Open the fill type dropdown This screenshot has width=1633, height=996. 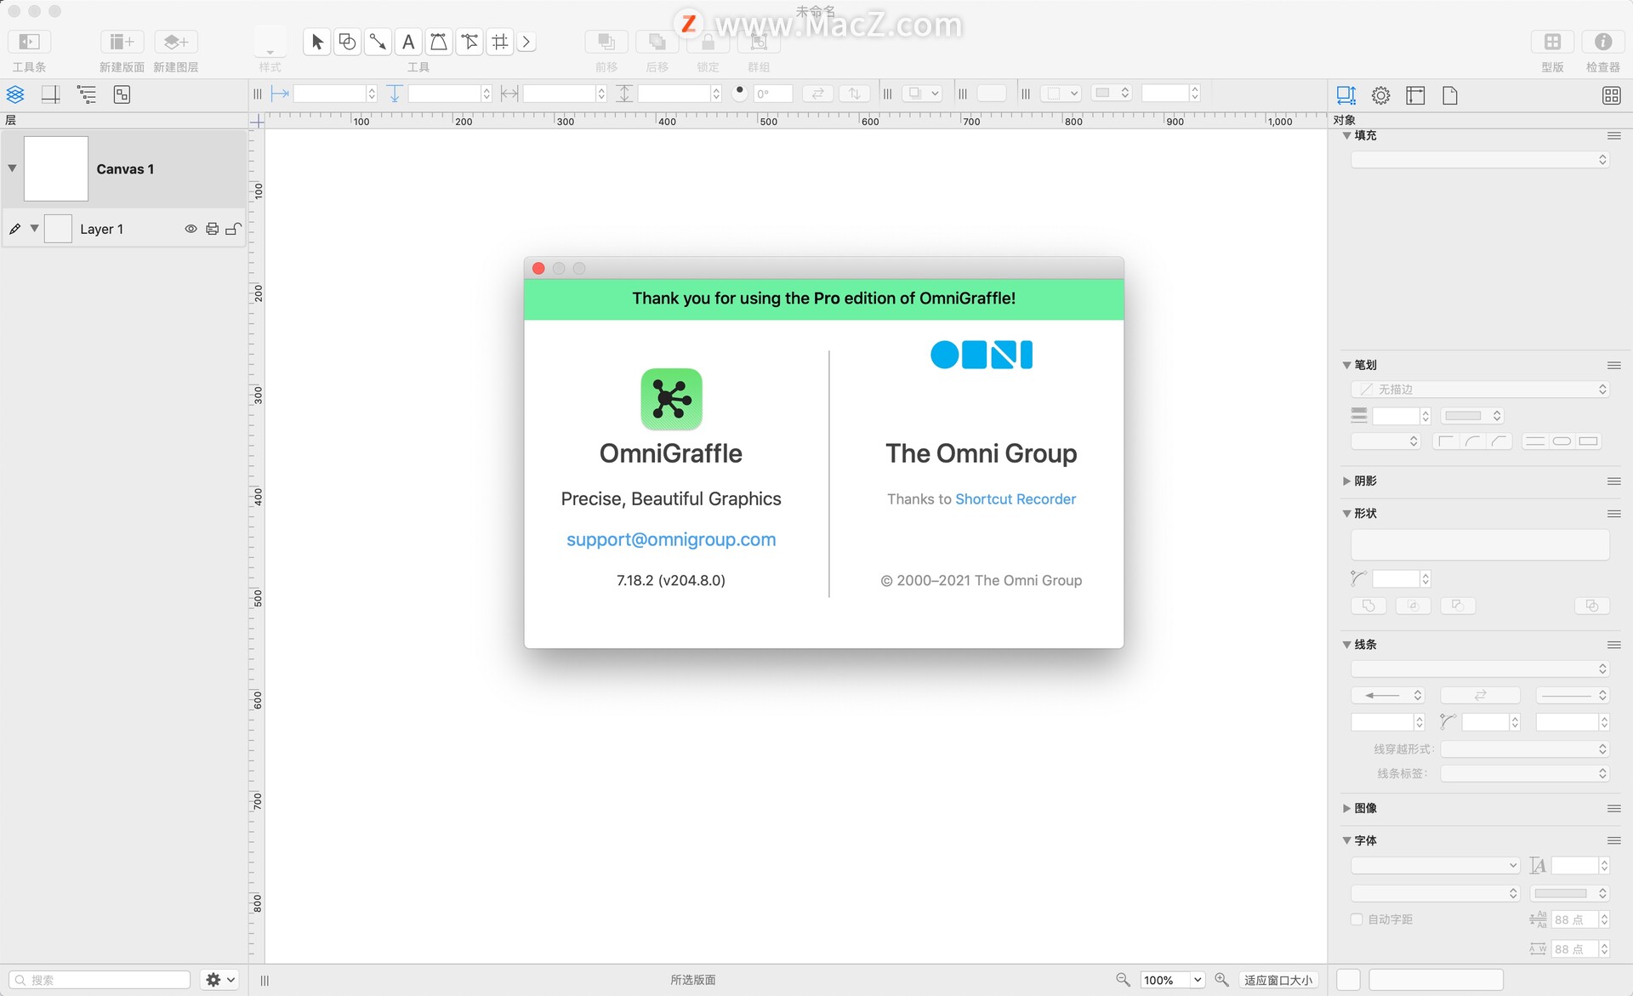1480,160
